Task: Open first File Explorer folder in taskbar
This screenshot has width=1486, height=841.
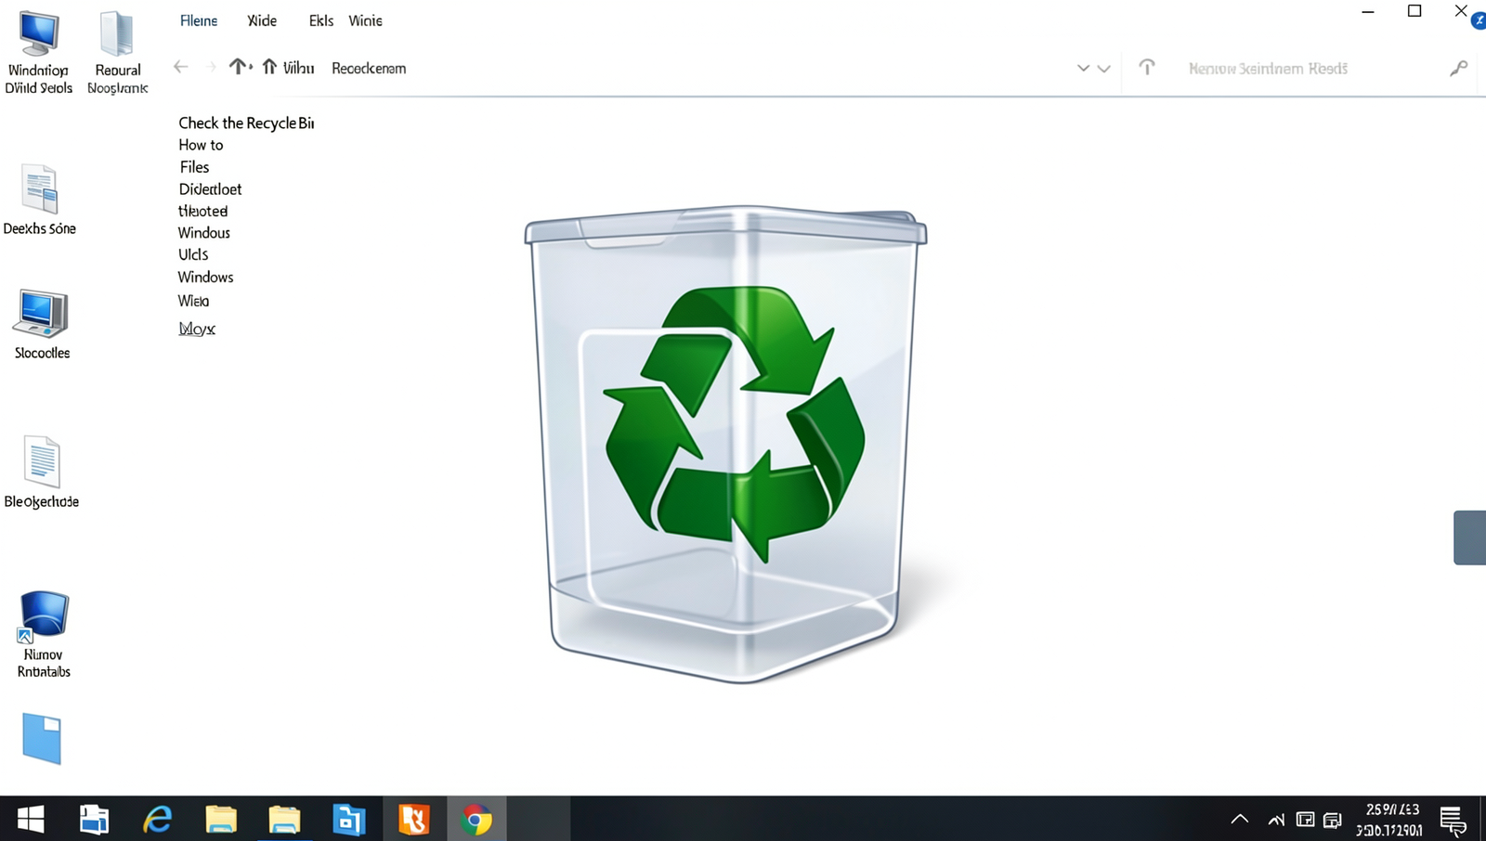Action: click(x=221, y=820)
